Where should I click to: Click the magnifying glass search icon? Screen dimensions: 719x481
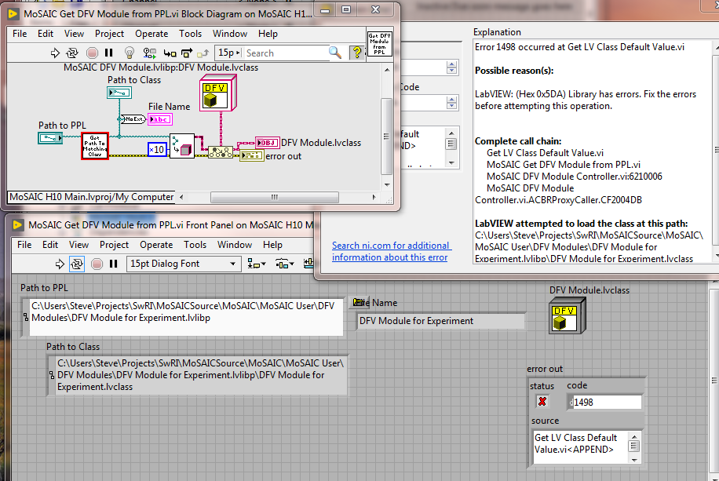[335, 53]
